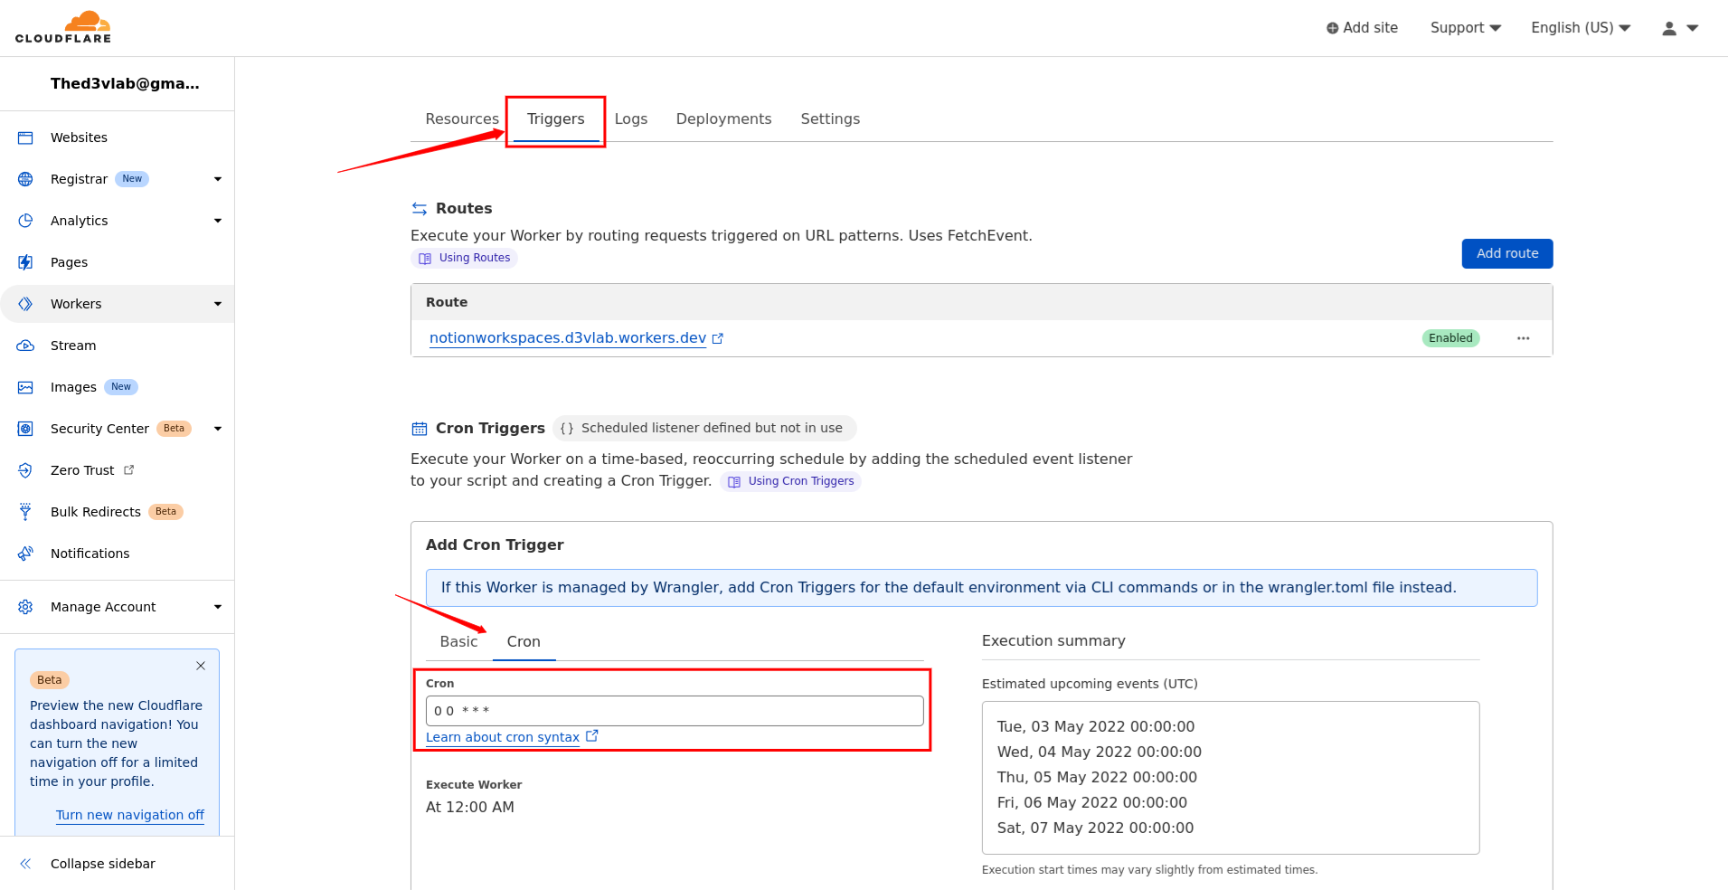
Task: Click the Security Center icon
Action: pyautogui.click(x=25, y=429)
